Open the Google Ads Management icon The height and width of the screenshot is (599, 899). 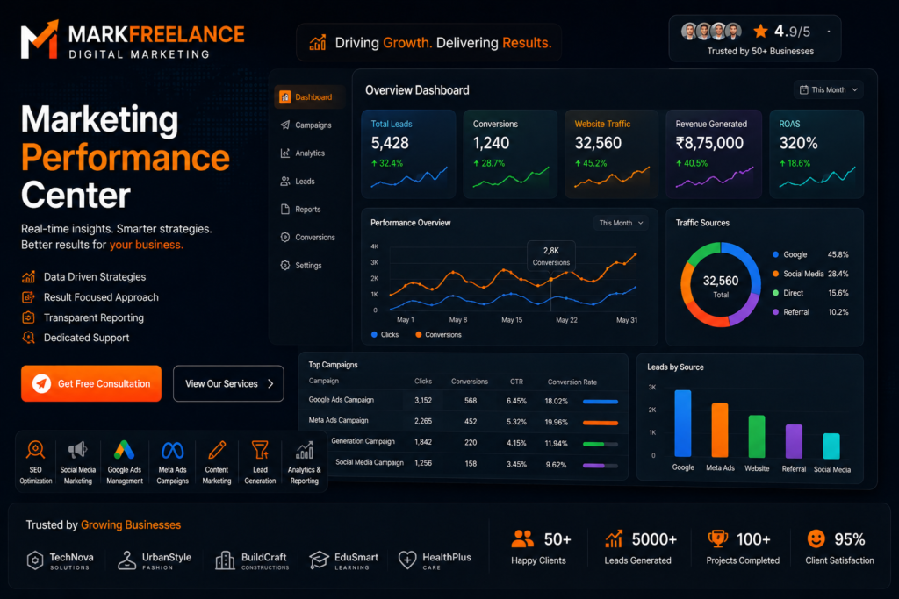point(124,450)
